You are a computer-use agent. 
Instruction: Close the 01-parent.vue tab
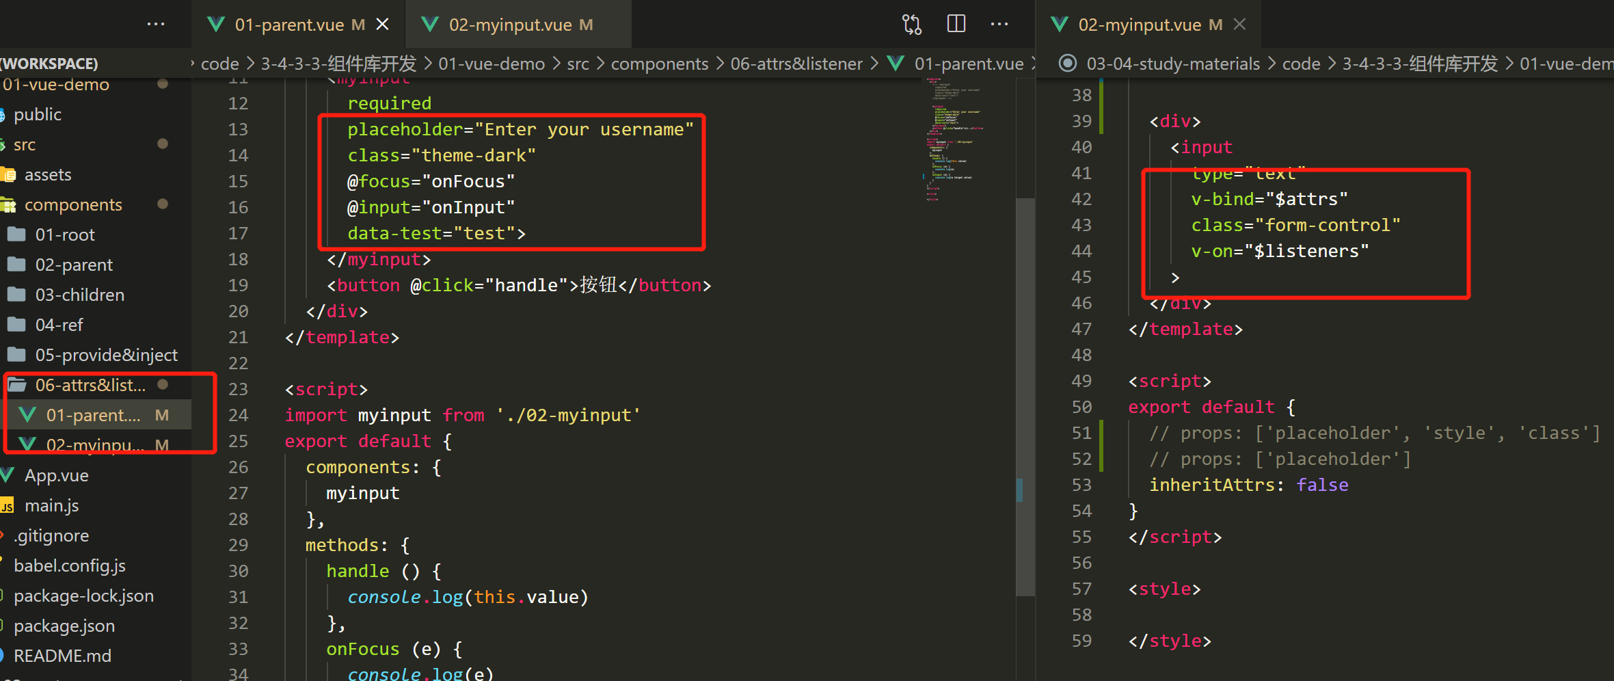(x=383, y=25)
